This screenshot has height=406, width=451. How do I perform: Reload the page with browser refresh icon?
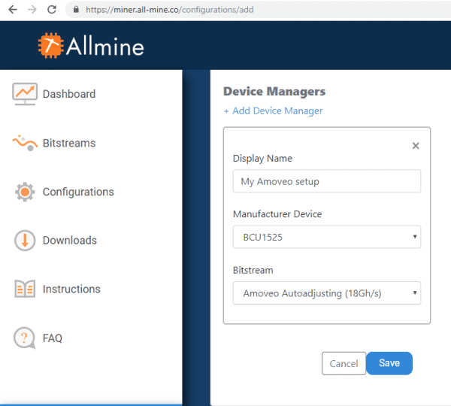pyautogui.click(x=51, y=10)
